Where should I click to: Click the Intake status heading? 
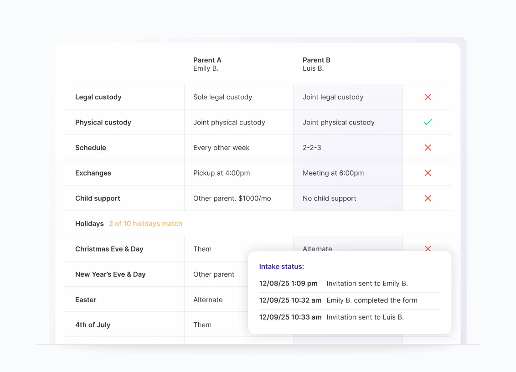pyautogui.click(x=281, y=266)
